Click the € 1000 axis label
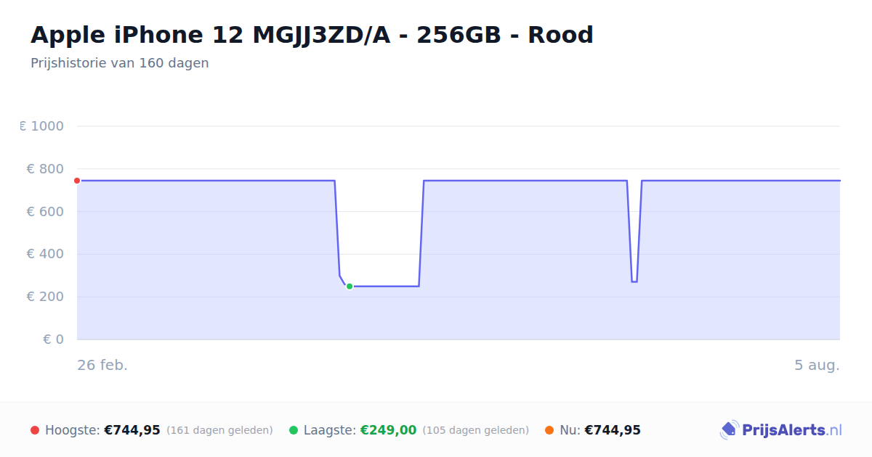Screen dimensions: 872x457 (42, 126)
